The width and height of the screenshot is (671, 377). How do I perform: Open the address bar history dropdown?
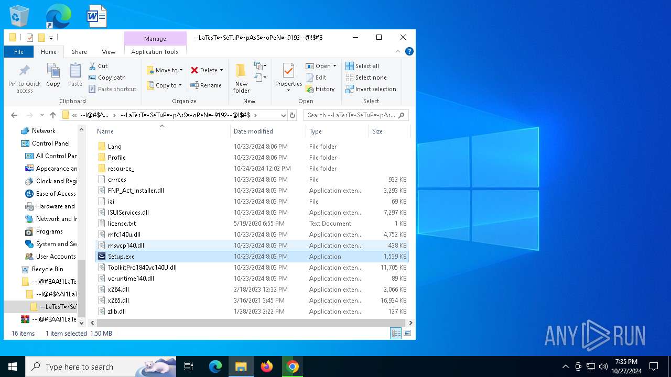283,115
